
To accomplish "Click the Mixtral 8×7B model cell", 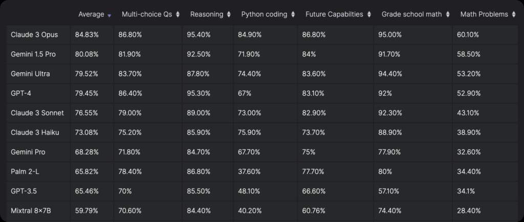I will tap(31, 210).
